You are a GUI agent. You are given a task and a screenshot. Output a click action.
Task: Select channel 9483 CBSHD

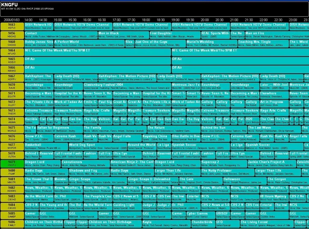pos(12,198)
